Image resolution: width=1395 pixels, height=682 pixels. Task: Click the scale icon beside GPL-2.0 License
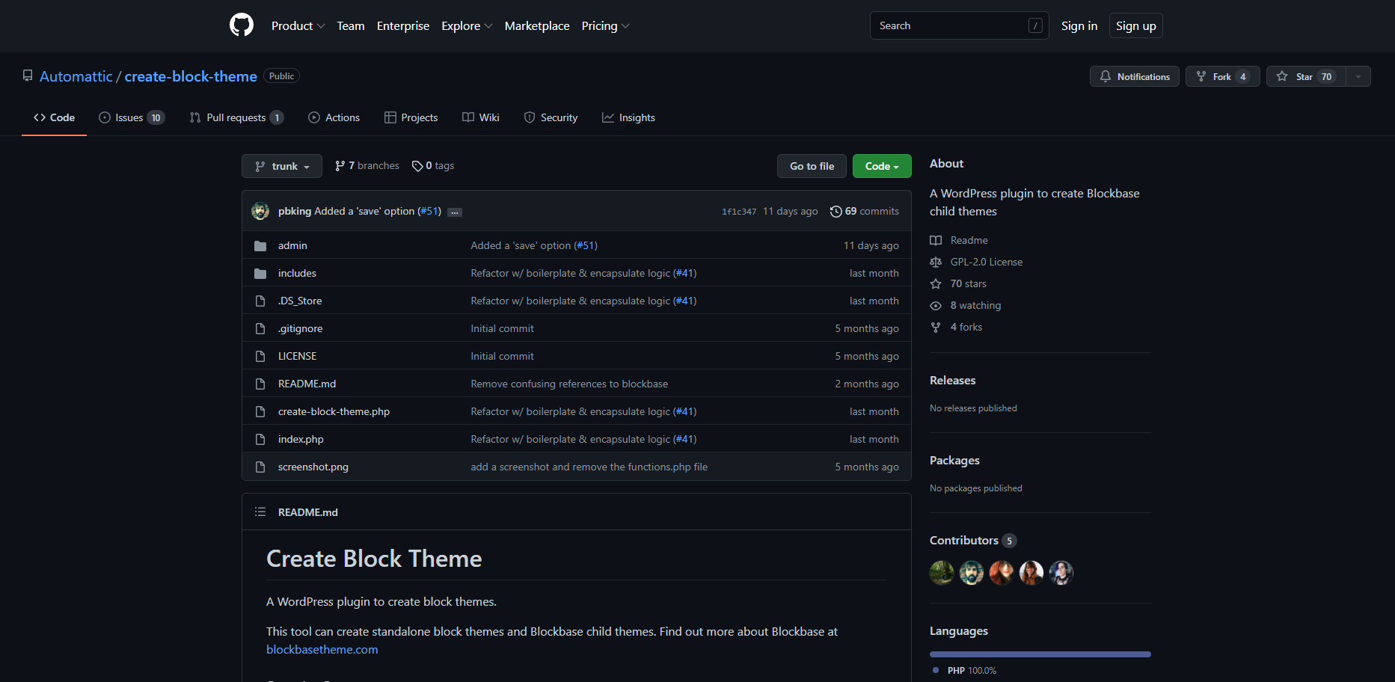(x=936, y=262)
